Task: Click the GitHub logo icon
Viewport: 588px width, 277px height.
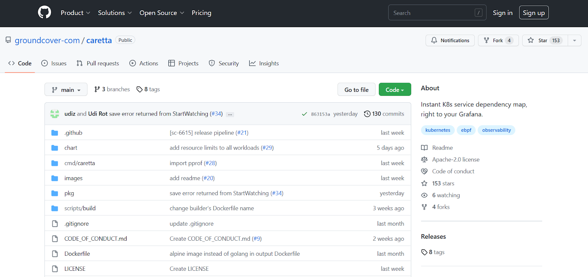Action: click(44, 12)
